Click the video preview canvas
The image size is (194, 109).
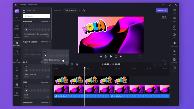coord(111,35)
